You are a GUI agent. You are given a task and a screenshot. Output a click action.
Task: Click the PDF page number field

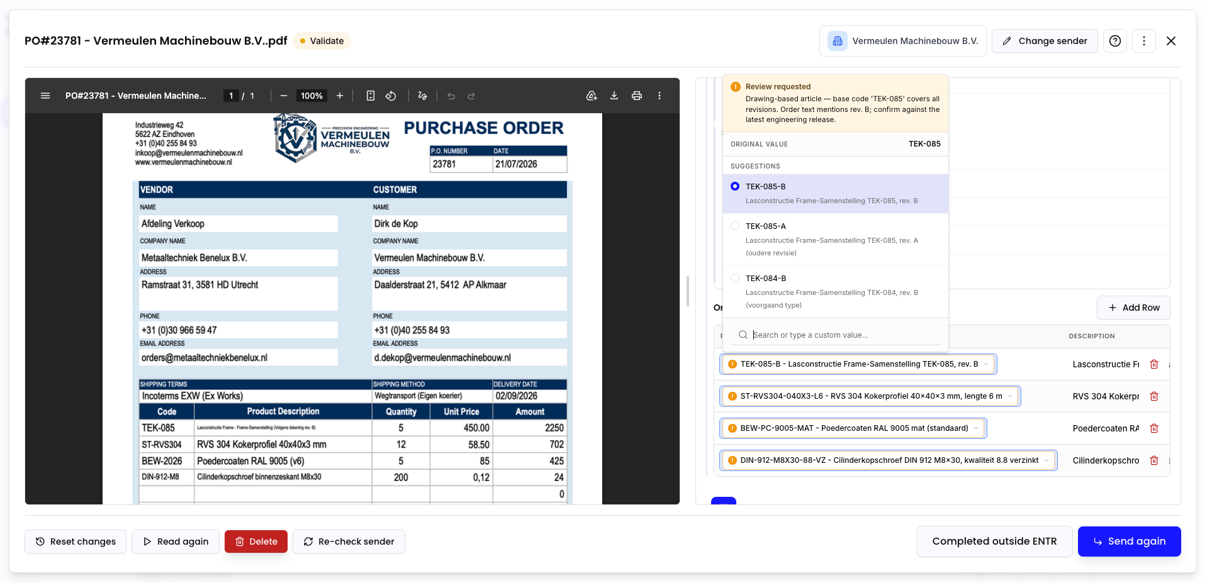tap(231, 96)
